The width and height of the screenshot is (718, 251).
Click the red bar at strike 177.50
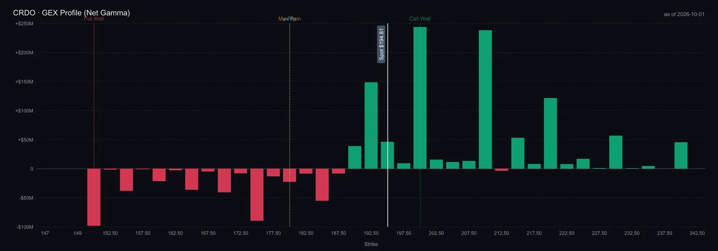coord(273,173)
